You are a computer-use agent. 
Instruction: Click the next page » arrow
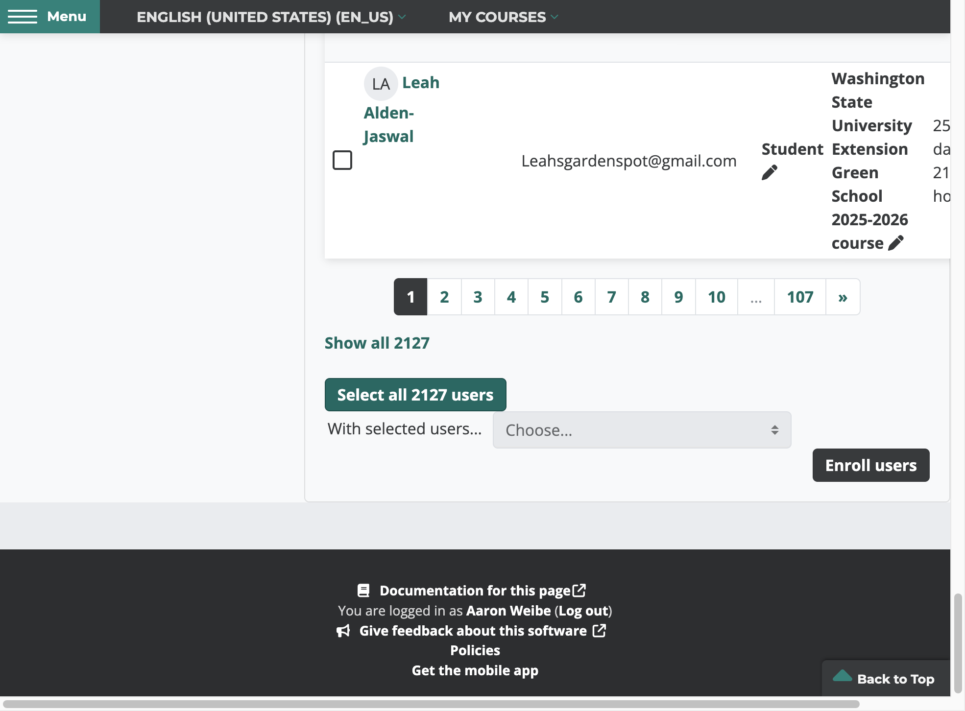843,297
